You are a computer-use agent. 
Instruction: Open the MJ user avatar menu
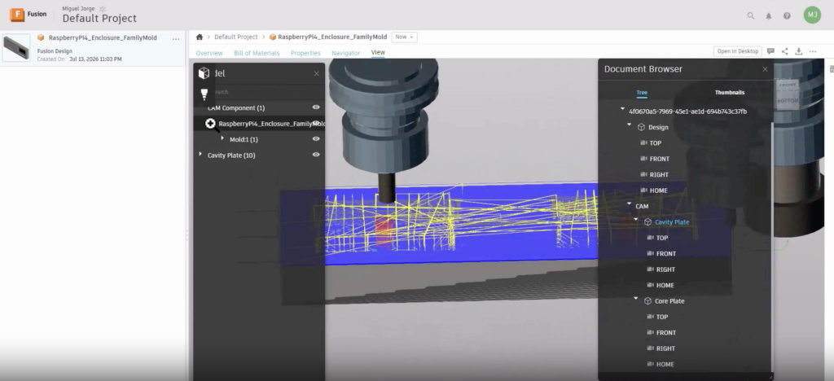pos(812,15)
